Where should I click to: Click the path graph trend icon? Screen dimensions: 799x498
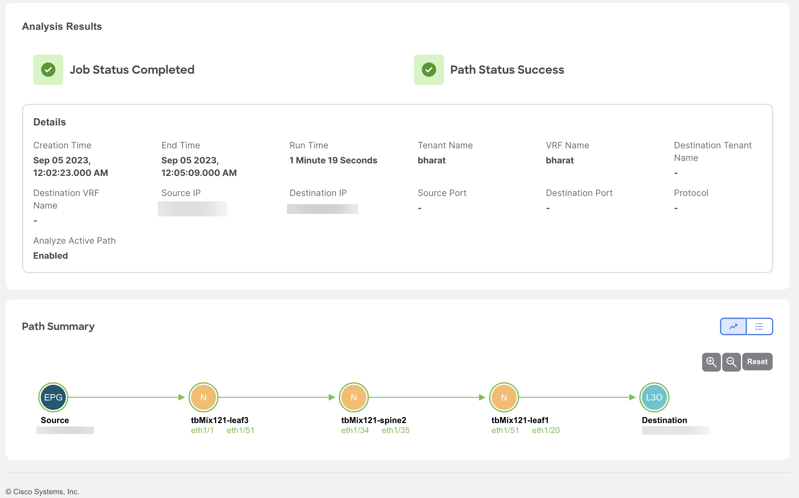point(733,326)
